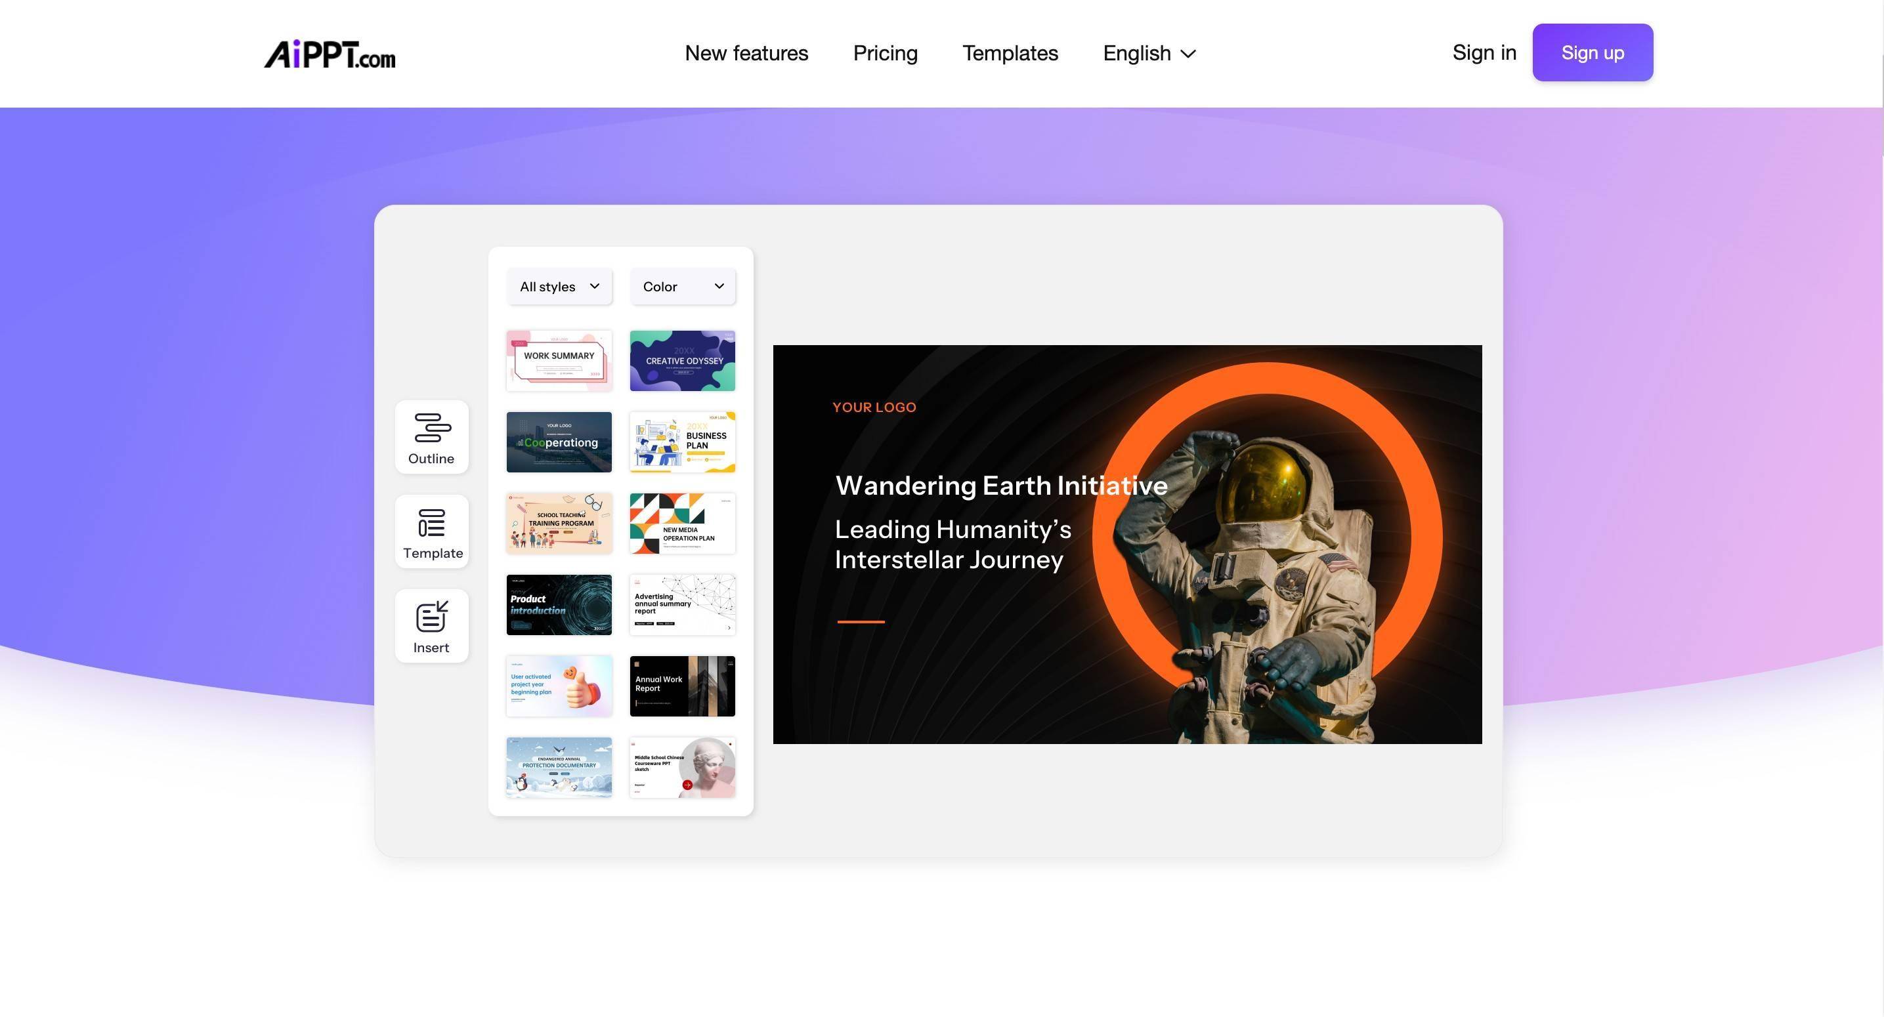This screenshot has height=1017, width=1884.
Task: Pick the Cooperating template thumbnail
Action: coord(559,442)
